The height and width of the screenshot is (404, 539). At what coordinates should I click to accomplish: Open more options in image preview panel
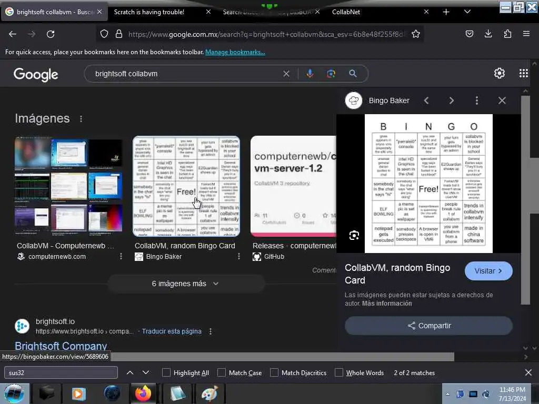click(x=476, y=100)
